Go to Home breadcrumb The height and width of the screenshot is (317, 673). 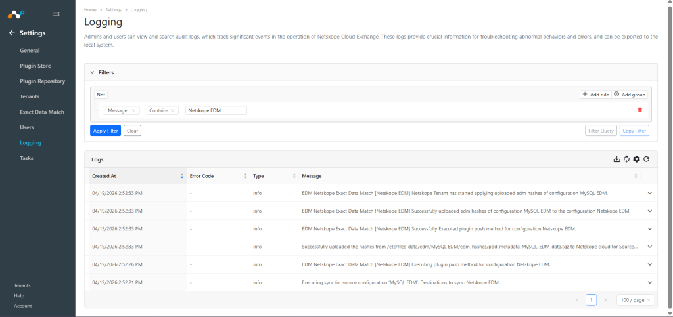[x=90, y=9]
